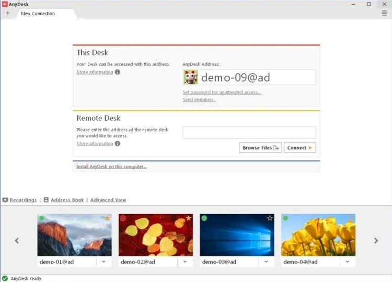Click green online status dot on demo-01@ad
Screen dimensions: 392x282
click(42, 218)
